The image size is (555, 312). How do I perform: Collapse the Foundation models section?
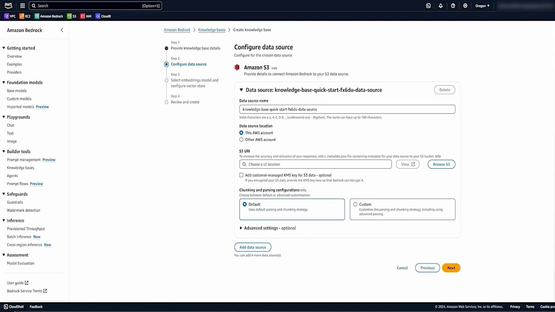(x=4, y=83)
